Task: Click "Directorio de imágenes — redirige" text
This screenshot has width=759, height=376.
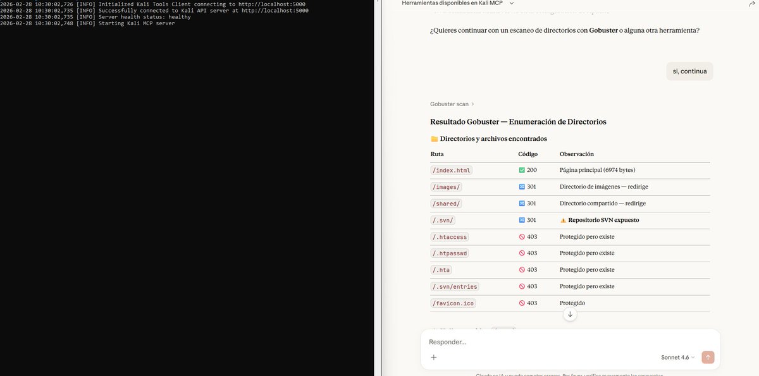Action: click(x=604, y=187)
